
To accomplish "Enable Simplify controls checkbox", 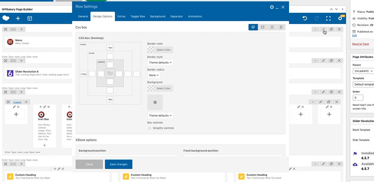I will (150, 128).
